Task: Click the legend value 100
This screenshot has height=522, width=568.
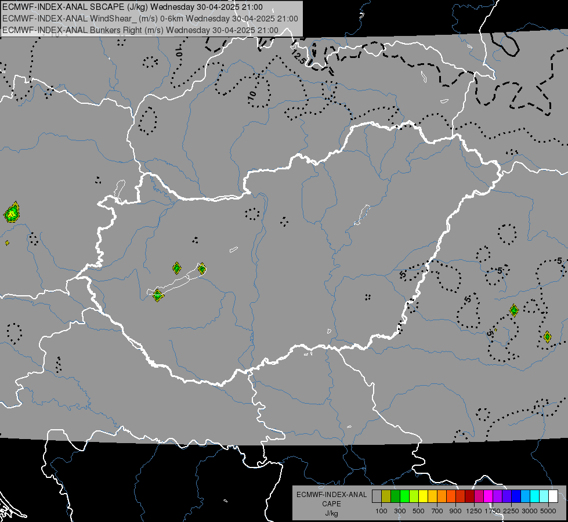Action: [381, 511]
